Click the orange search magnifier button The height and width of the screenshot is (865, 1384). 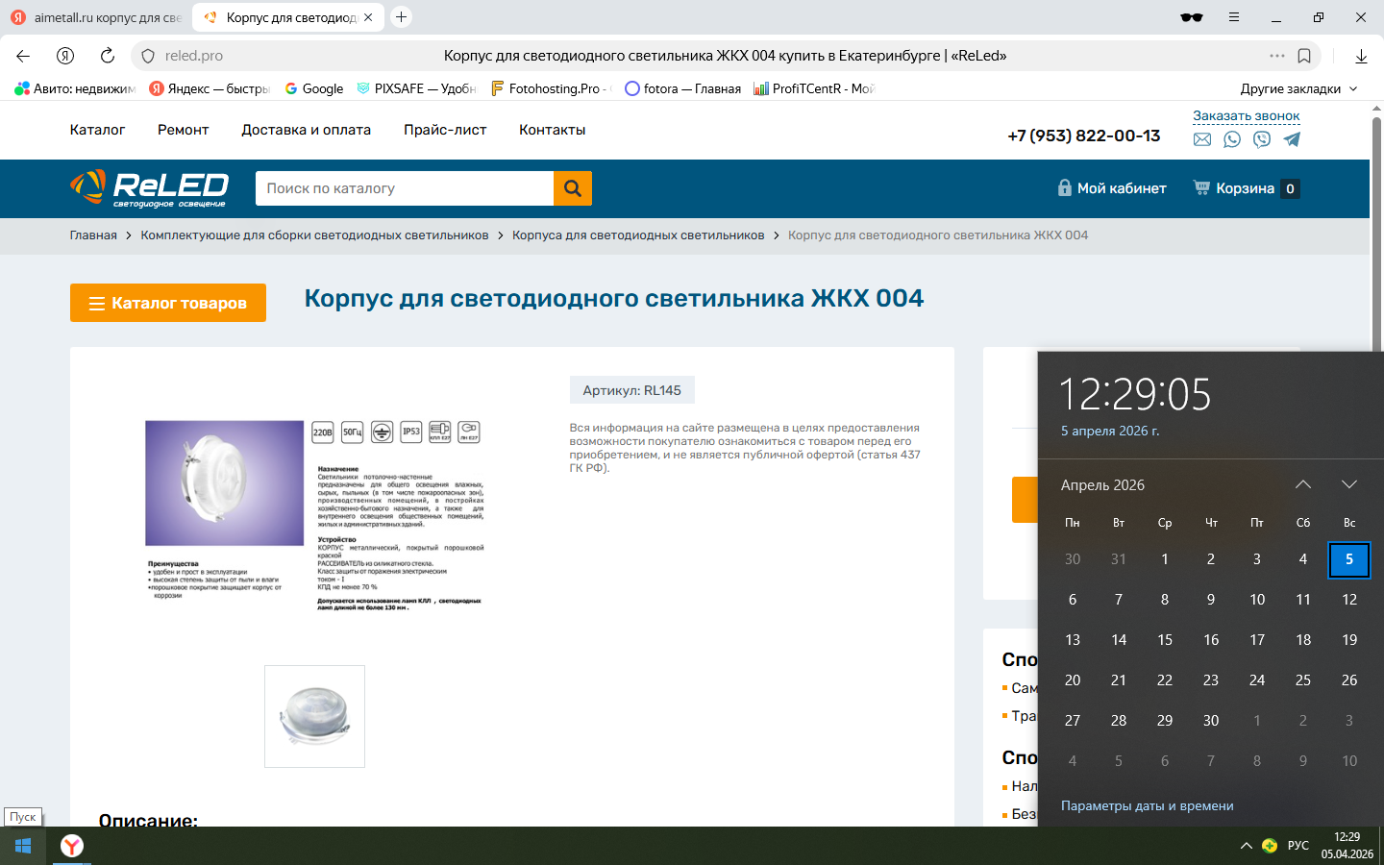pyautogui.click(x=573, y=188)
